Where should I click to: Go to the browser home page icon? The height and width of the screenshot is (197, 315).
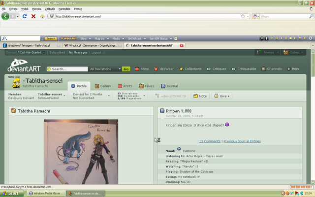[42, 16]
